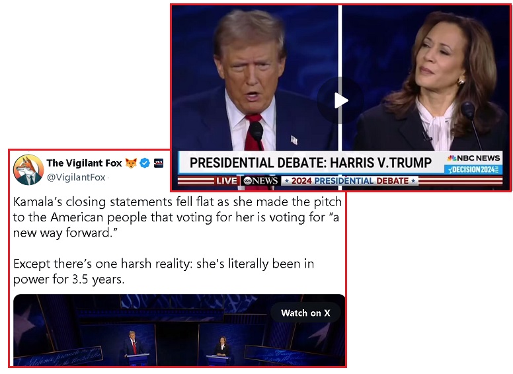
Task: Click the tweet's closing statements paragraph
Action: pos(177,217)
